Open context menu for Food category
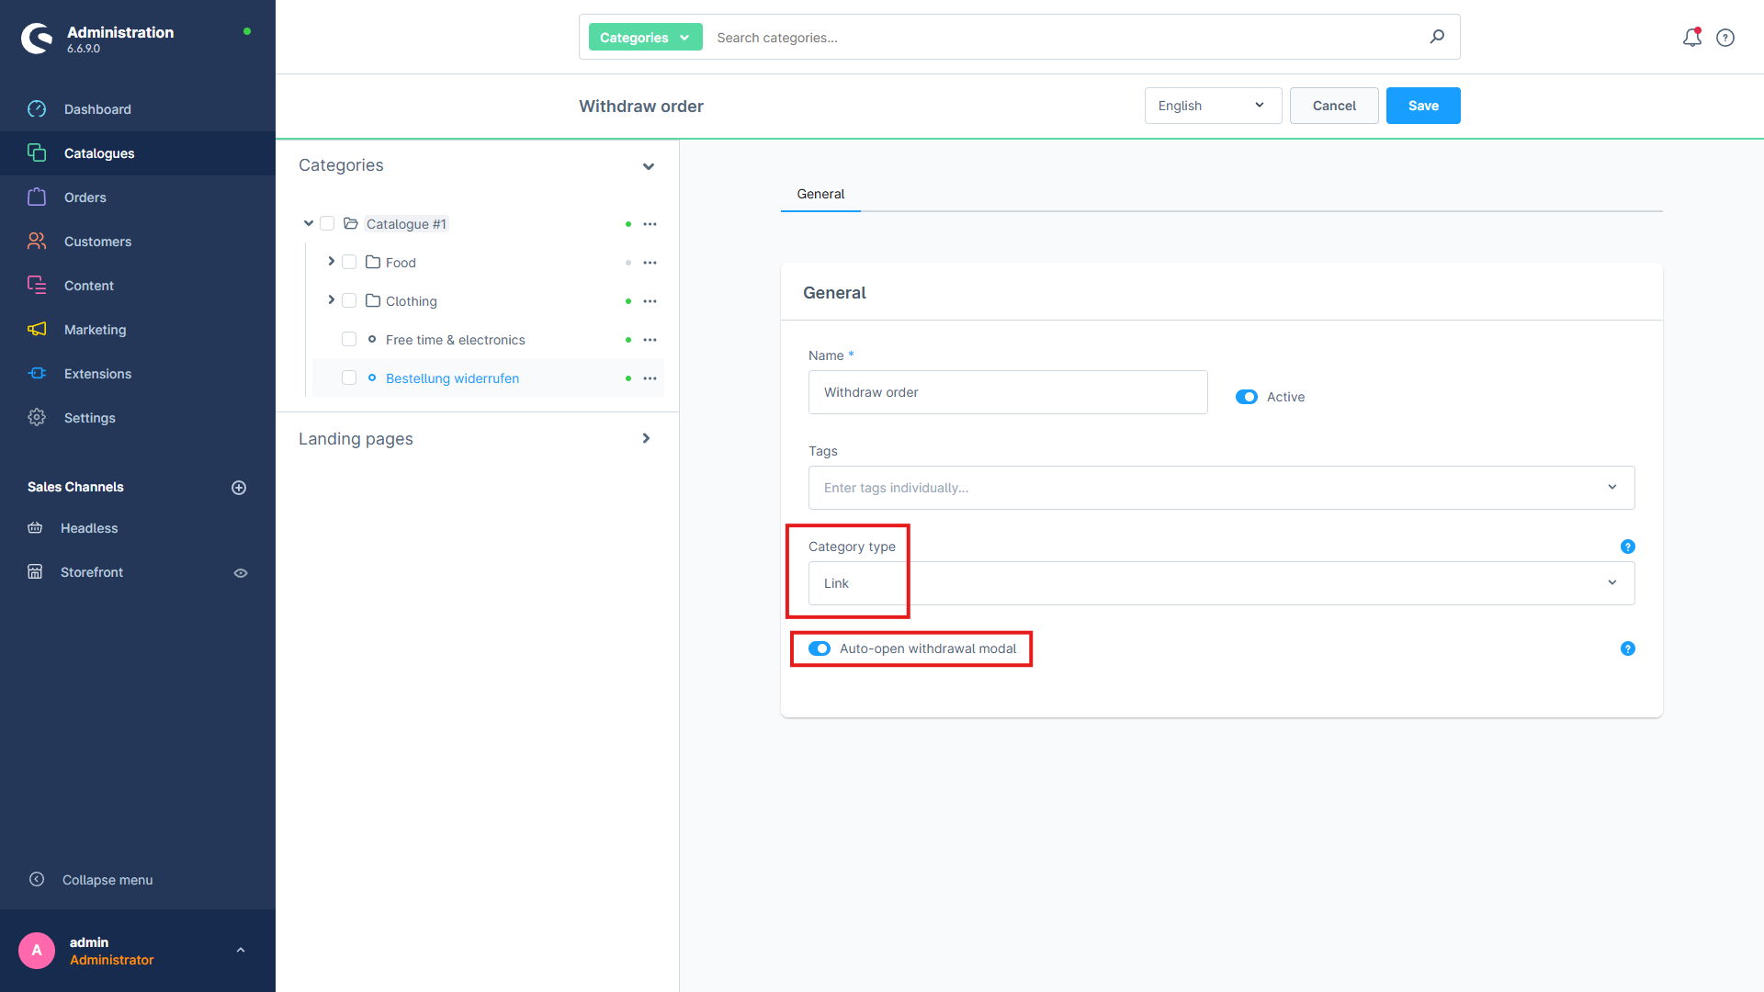The height and width of the screenshot is (992, 1764). pos(650,263)
